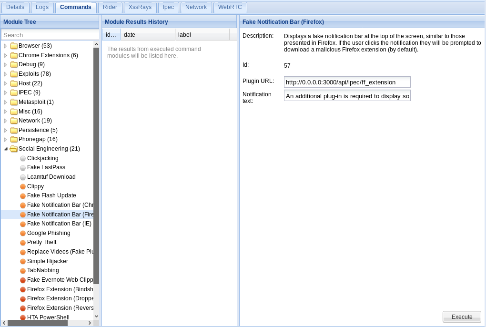Click orange dot beside Pretty Theft
The height and width of the screenshot is (327, 486).
pyautogui.click(x=22, y=242)
